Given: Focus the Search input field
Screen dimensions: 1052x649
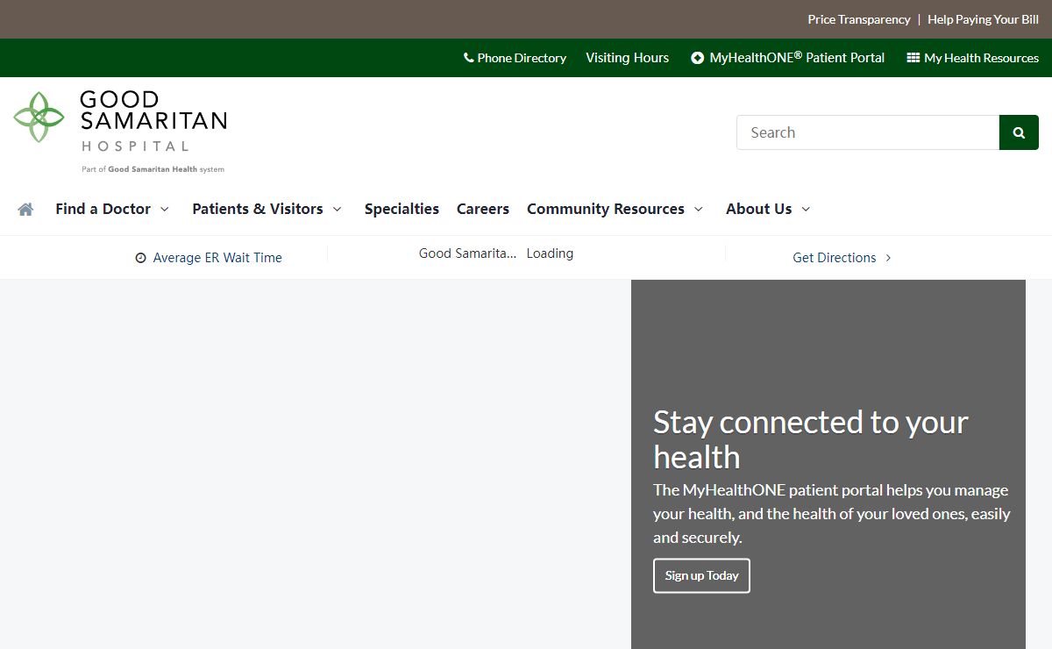Looking at the screenshot, I should click(x=868, y=132).
